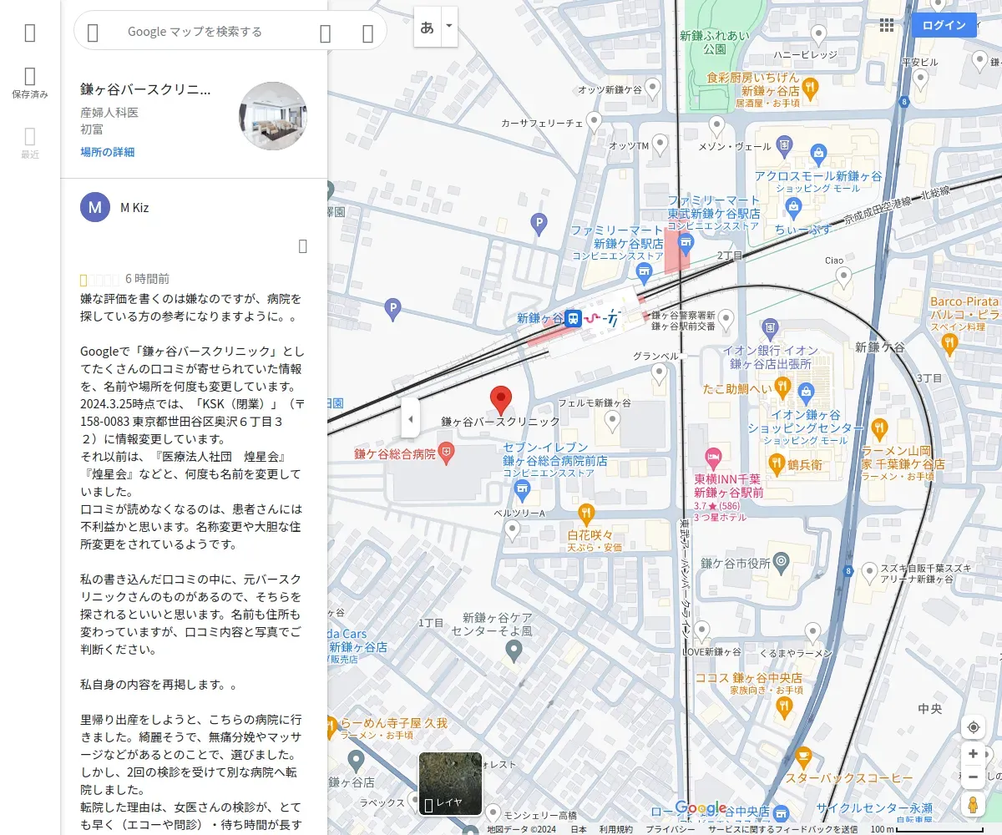Select the 新鎌ヶ谷ケアセンターそよ風 marker
This screenshot has height=835, width=1002.
click(x=514, y=650)
